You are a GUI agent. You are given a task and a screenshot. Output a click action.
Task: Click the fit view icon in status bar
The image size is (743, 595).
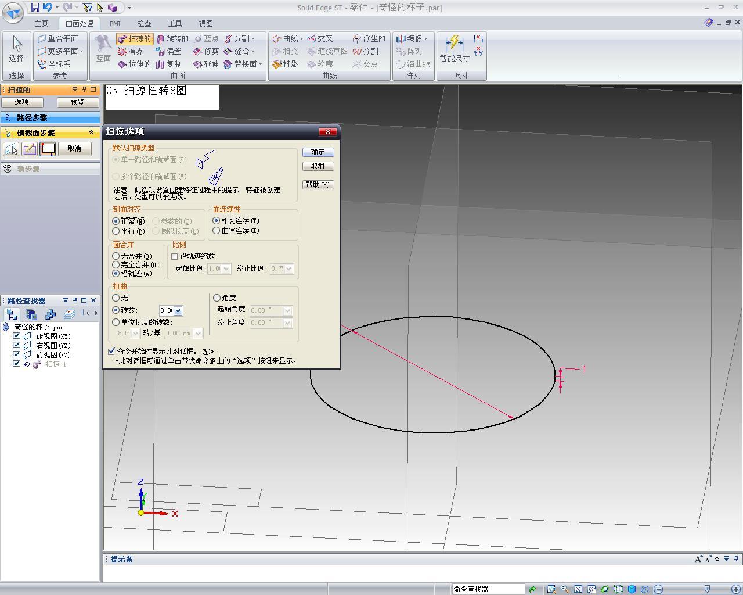(578, 589)
